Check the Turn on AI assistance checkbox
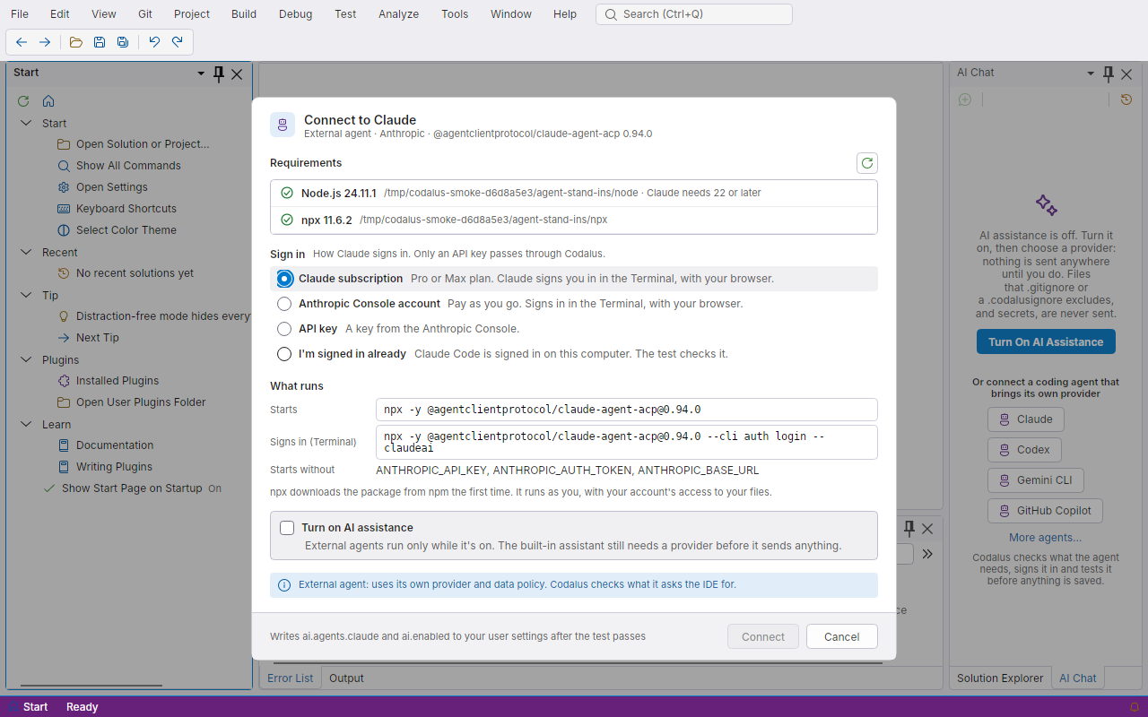This screenshot has height=717, width=1148. click(287, 528)
